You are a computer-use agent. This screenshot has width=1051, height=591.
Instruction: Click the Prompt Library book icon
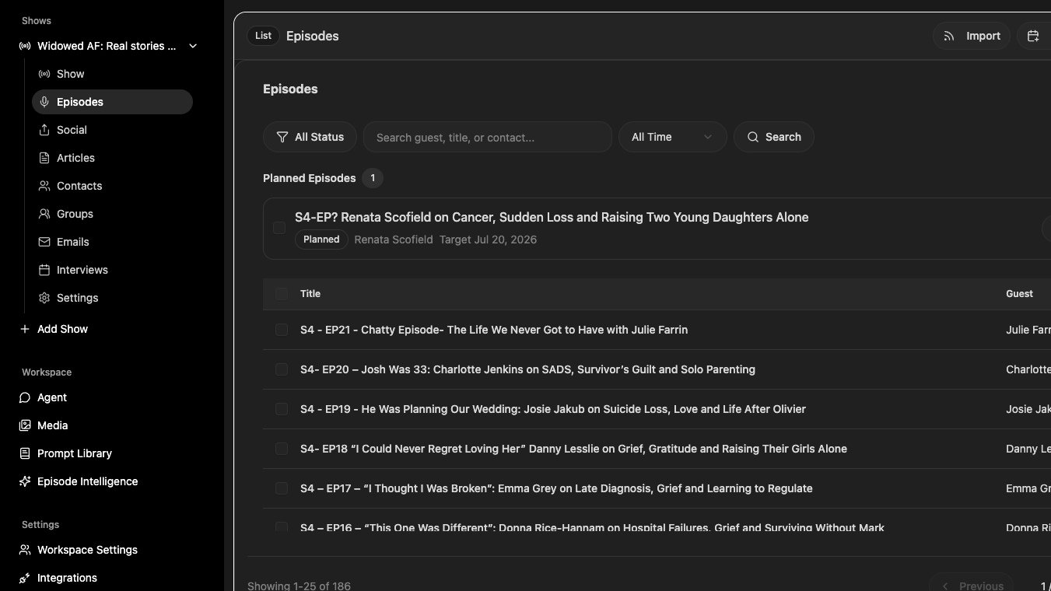coord(25,453)
